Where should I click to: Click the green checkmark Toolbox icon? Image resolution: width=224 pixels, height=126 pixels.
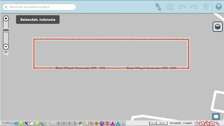tap(37, 123)
